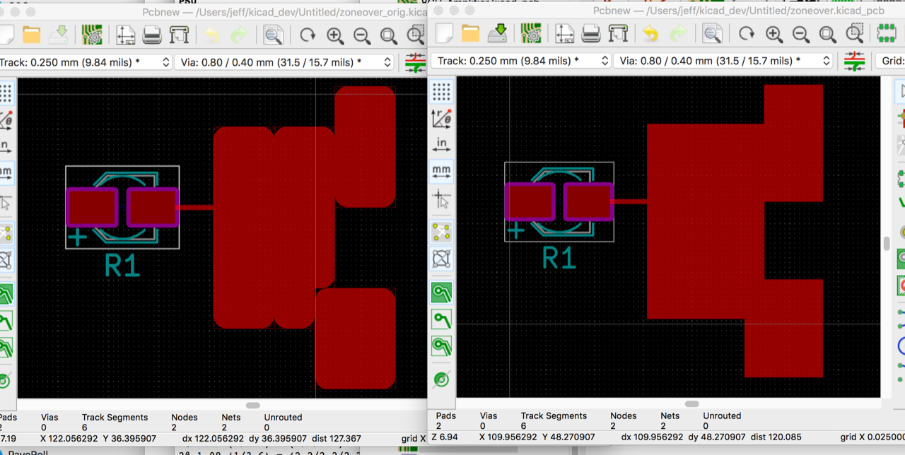Click Plot icon in right Pcbnew window
The height and width of the screenshot is (455, 905).
click(618, 33)
